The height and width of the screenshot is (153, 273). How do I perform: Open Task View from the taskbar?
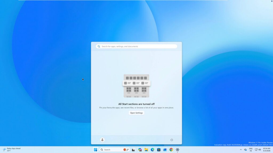pyautogui.click(x=133, y=150)
